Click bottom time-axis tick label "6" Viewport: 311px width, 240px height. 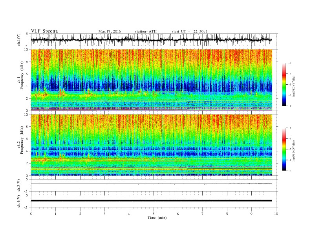pos(178,214)
